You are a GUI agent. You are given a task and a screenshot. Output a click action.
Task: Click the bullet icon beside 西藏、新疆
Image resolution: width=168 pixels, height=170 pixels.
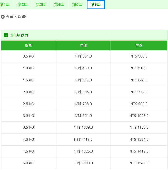point(3,17)
